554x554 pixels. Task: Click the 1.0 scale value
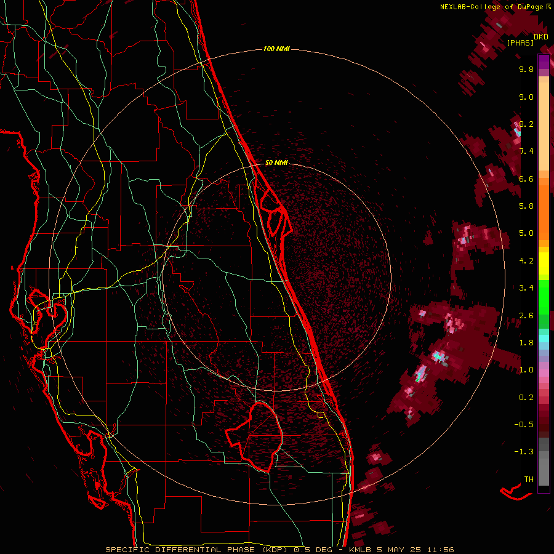tap(526, 369)
